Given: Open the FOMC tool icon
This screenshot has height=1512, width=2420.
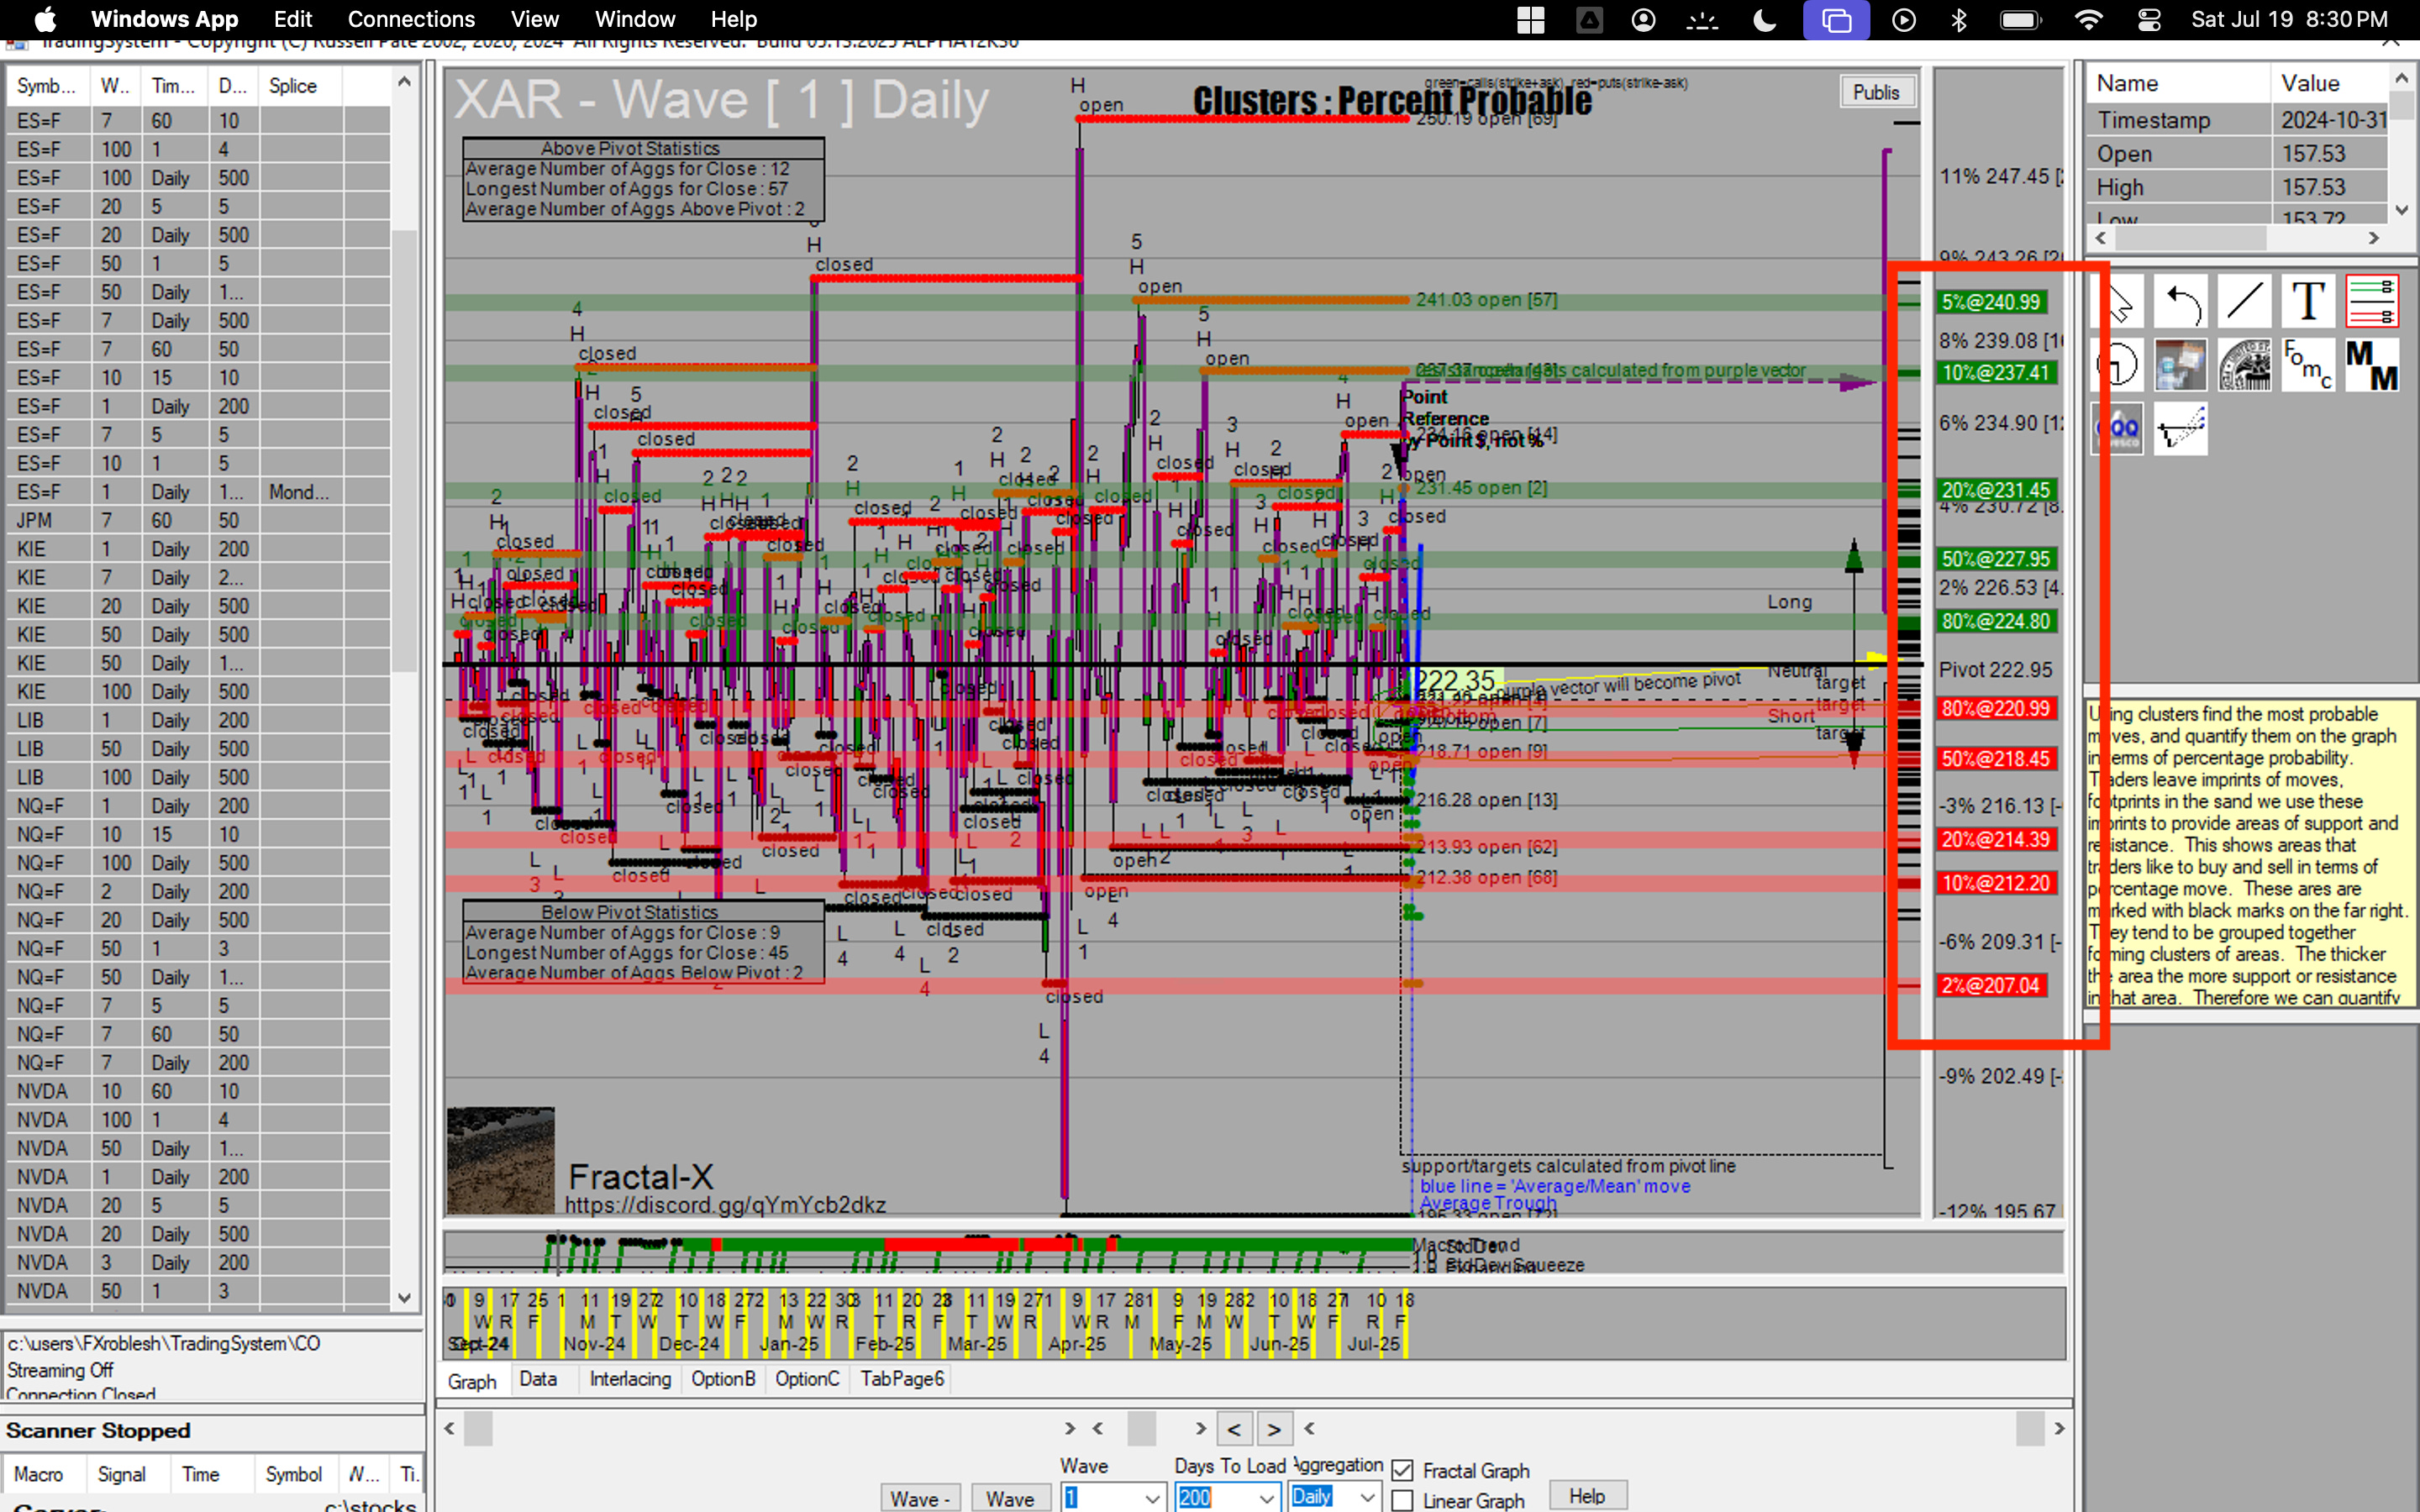Looking at the screenshot, I should (2308, 365).
